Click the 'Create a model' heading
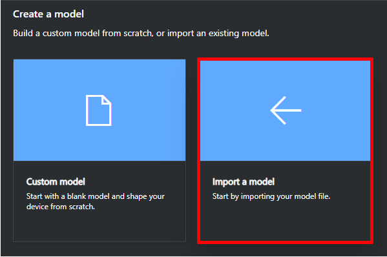This screenshot has height=257, width=387. 48,14
